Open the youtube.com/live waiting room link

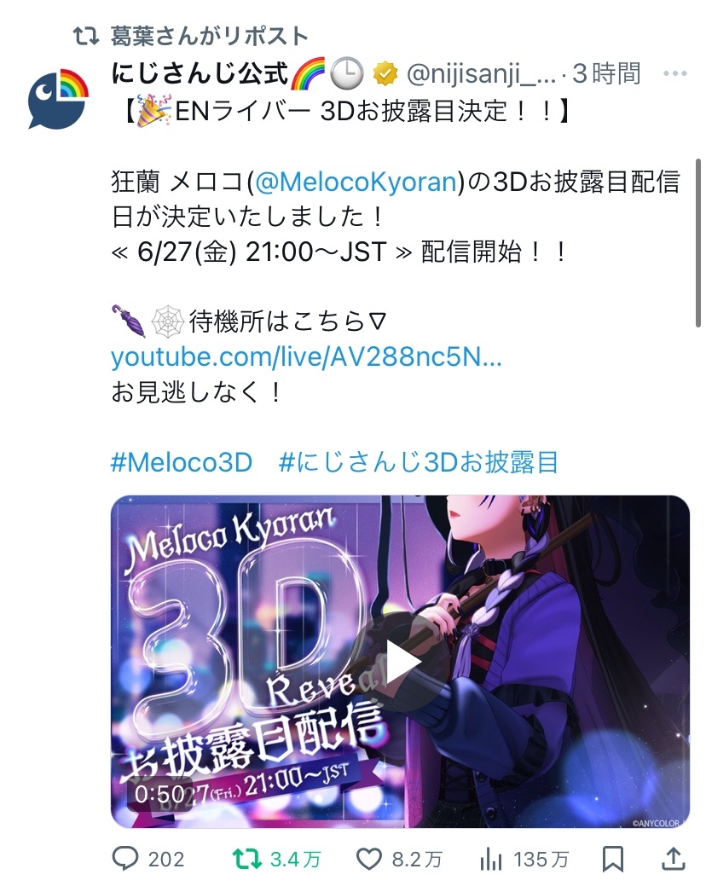point(306,356)
